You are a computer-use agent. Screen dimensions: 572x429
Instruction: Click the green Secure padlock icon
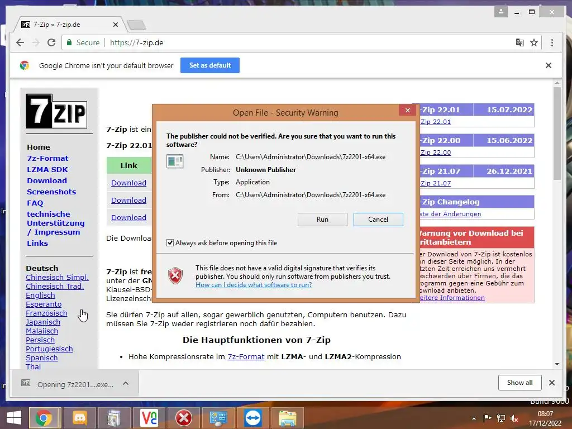(69, 42)
